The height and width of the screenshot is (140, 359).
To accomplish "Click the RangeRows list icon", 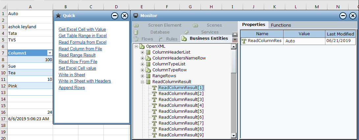I will (148, 76).
